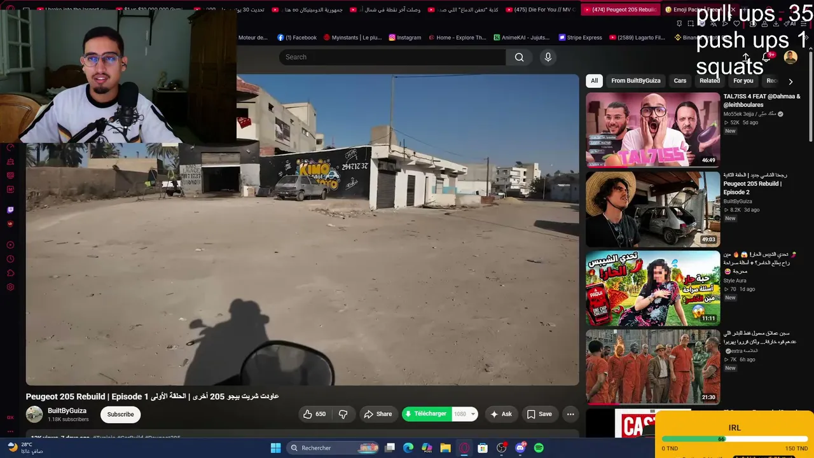Screen dimensions: 814x458
Task: Click the TAL7ISS 4 FEAT video title
Action: tap(762, 101)
